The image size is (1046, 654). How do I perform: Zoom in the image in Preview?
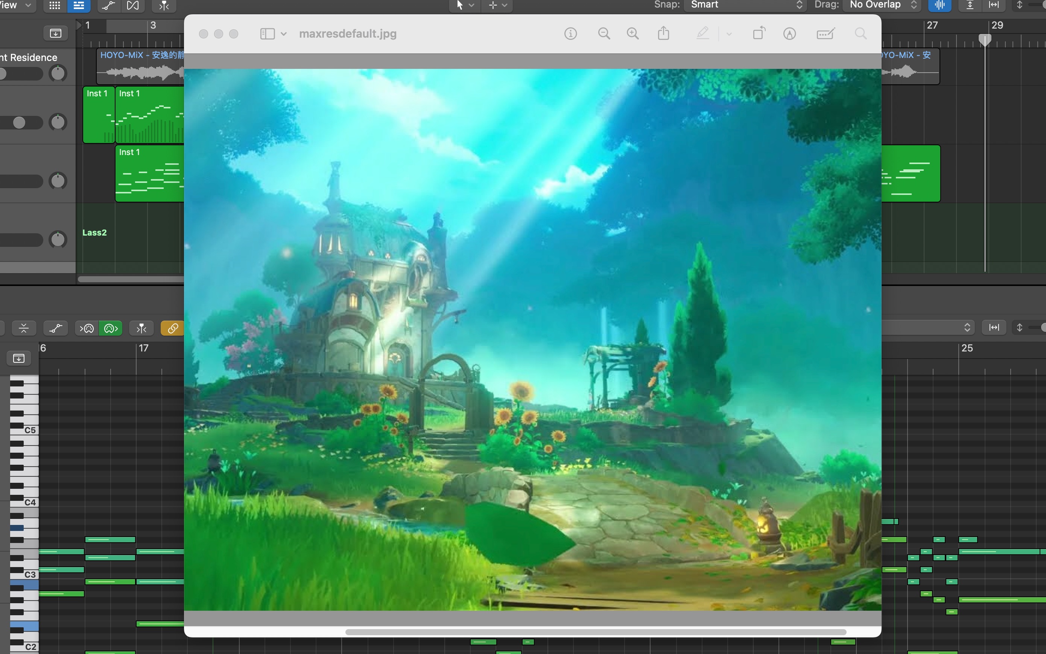coord(632,34)
